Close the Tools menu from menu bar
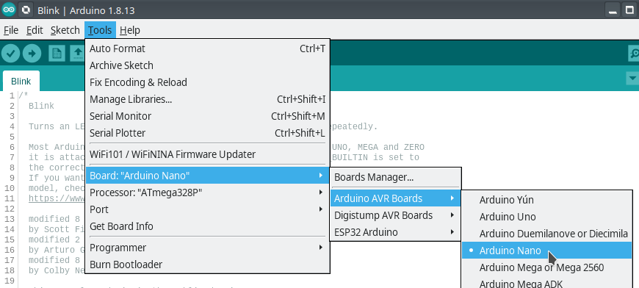This screenshot has height=288, width=639. (100, 30)
